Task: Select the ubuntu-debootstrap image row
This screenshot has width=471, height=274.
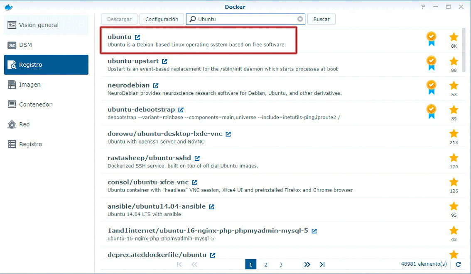Action: (x=283, y=113)
